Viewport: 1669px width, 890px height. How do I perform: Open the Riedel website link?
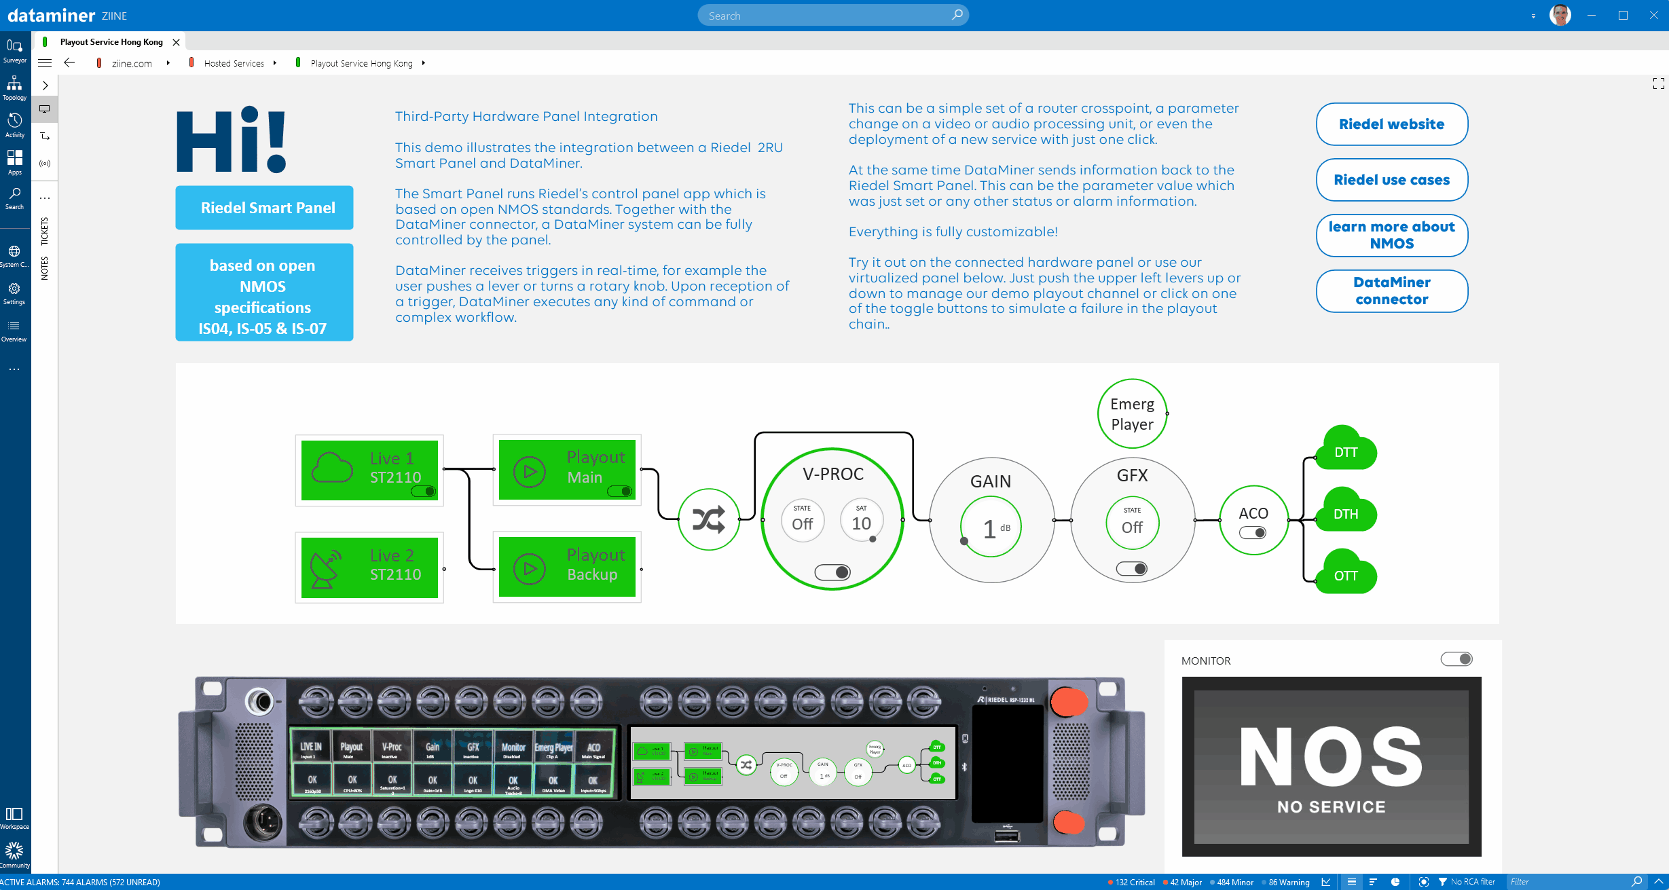pyautogui.click(x=1391, y=124)
